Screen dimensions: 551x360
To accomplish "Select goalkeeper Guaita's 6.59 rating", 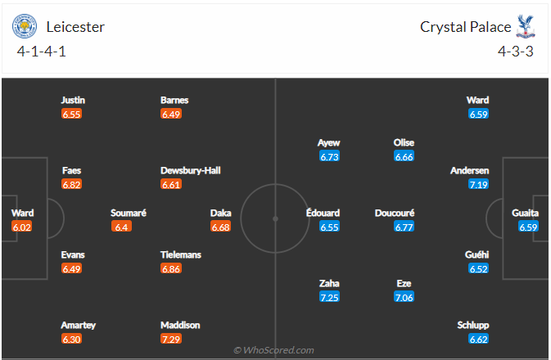I will click(528, 227).
